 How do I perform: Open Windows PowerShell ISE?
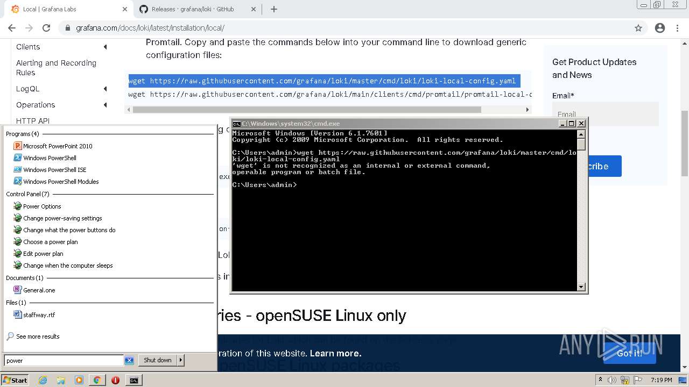pyautogui.click(x=50, y=170)
